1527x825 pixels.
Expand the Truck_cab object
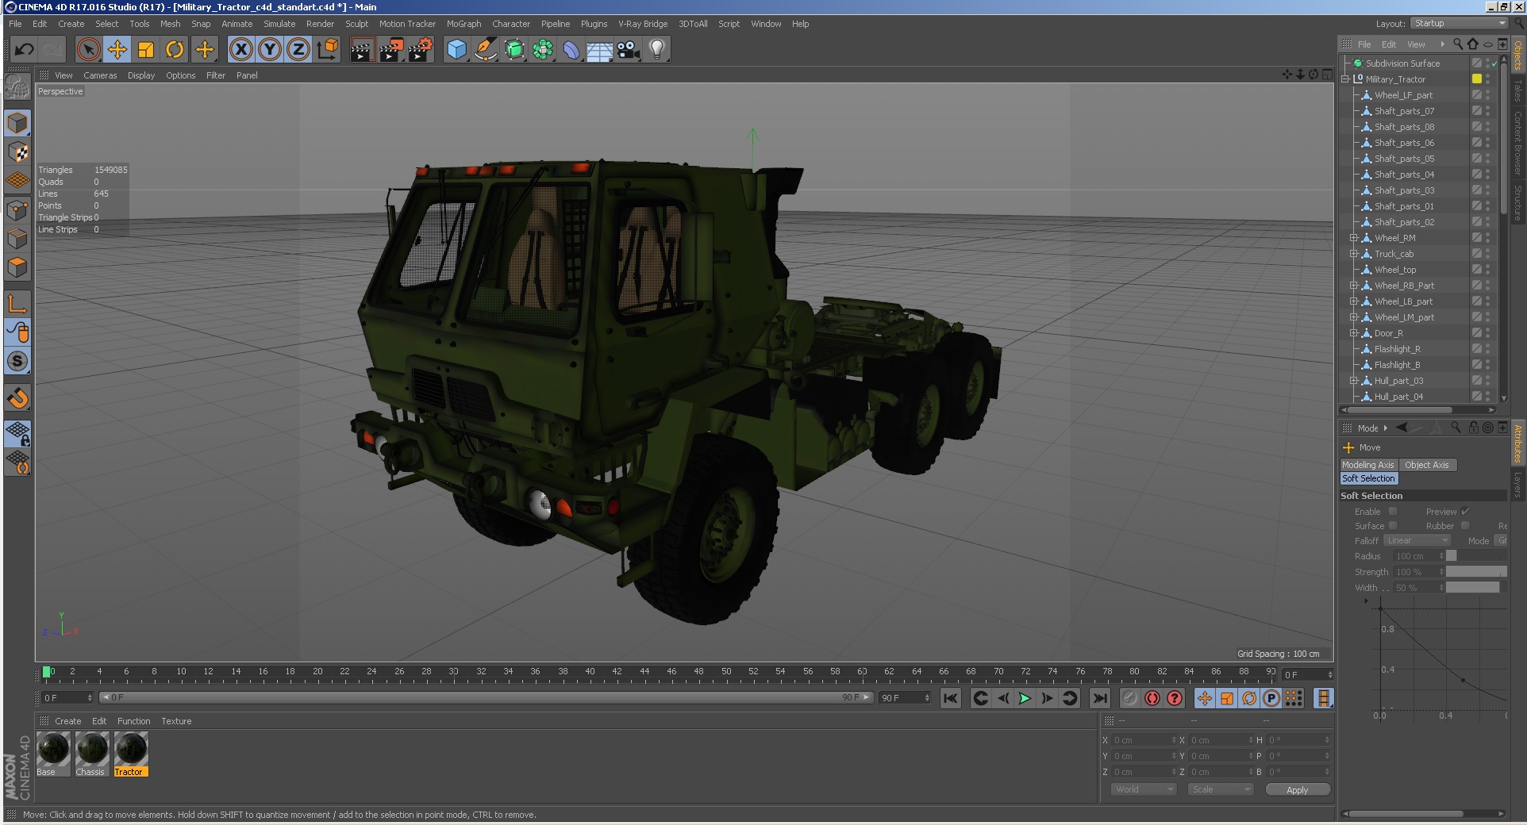[x=1354, y=254]
